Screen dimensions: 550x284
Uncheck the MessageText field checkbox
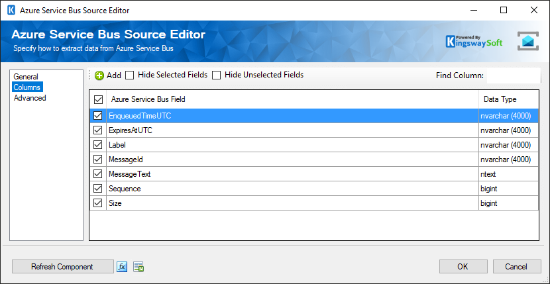pyautogui.click(x=98, y=174)
